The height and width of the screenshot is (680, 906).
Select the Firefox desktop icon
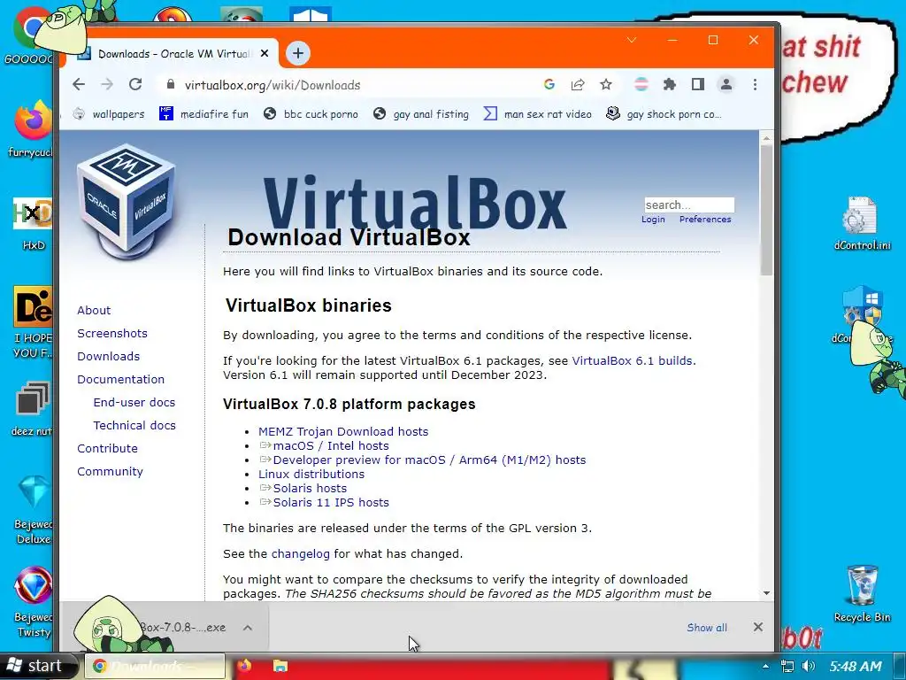coord(32,130)
